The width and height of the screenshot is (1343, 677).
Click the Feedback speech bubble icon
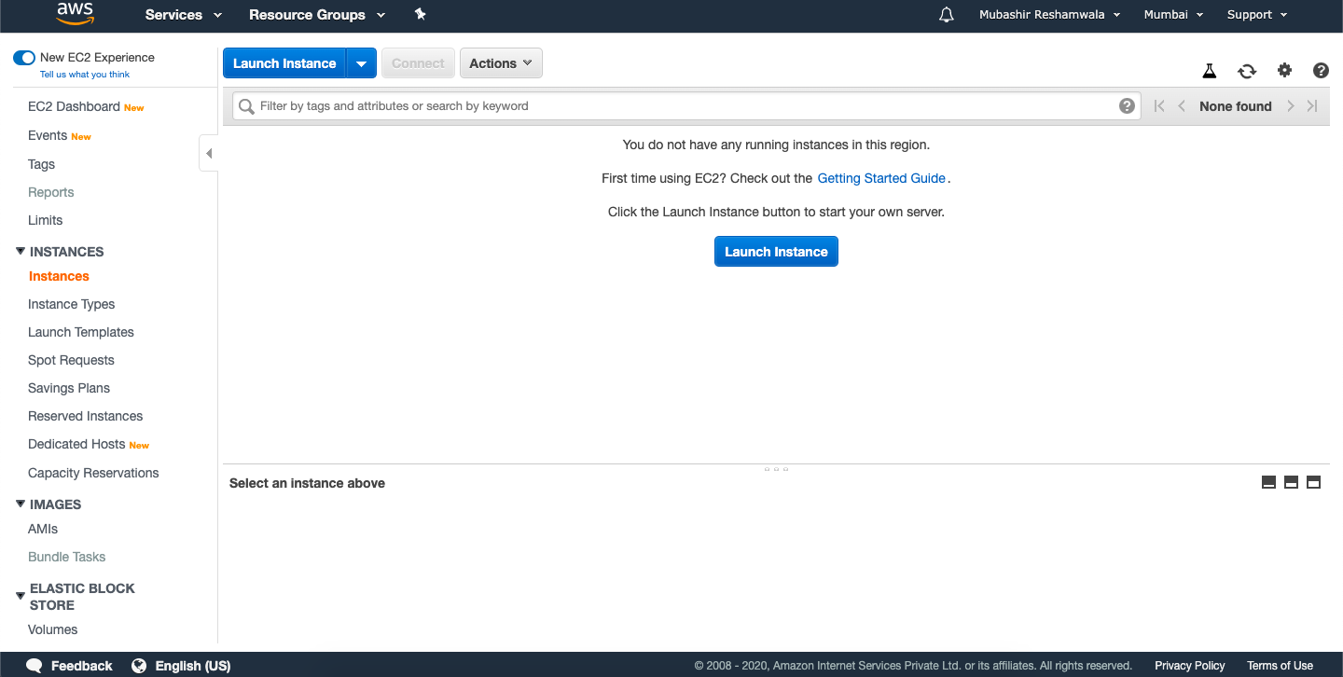[35, 666]
